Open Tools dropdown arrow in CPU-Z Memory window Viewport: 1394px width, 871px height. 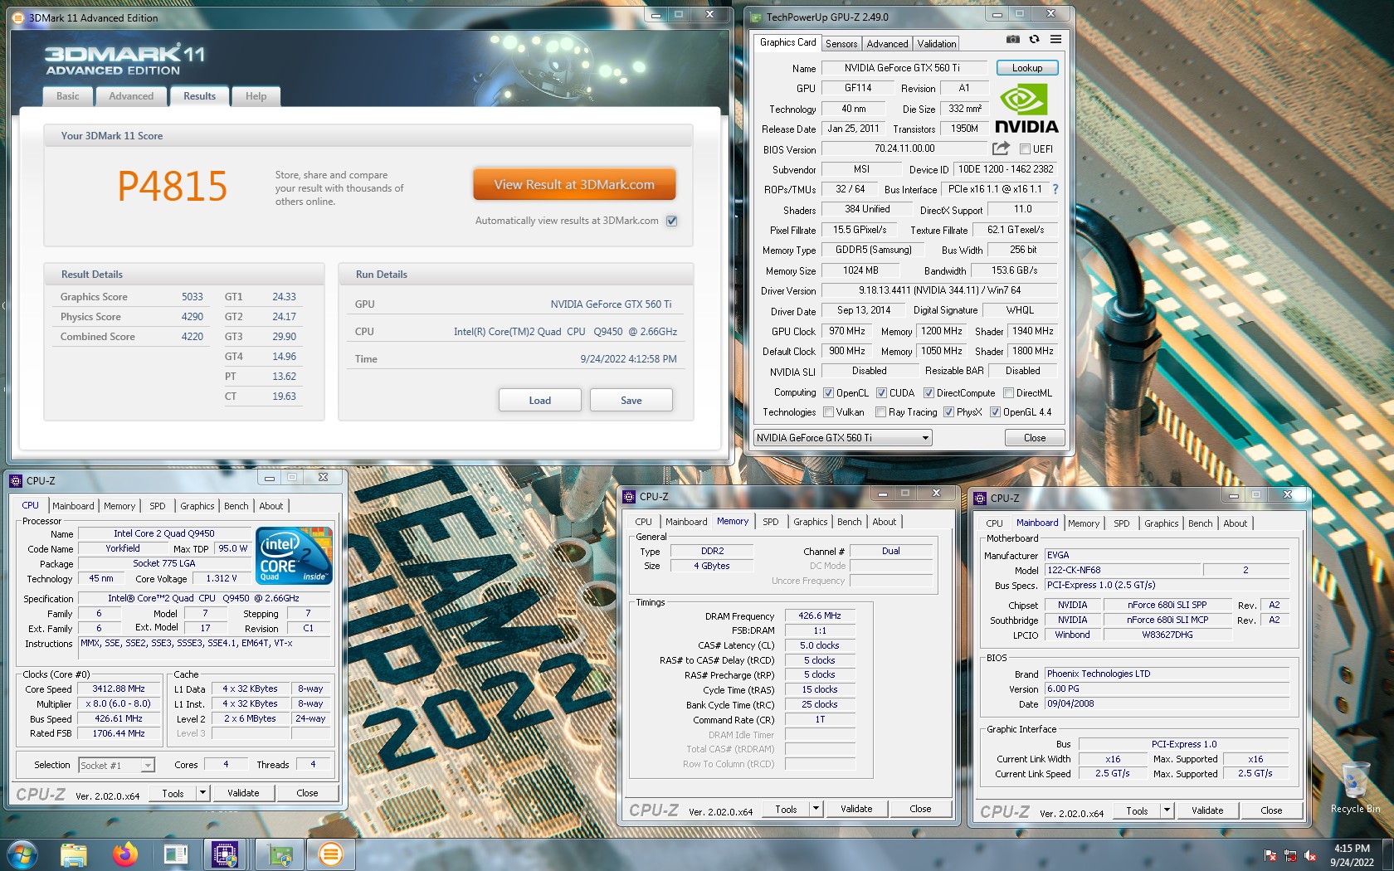click(816, 809)
